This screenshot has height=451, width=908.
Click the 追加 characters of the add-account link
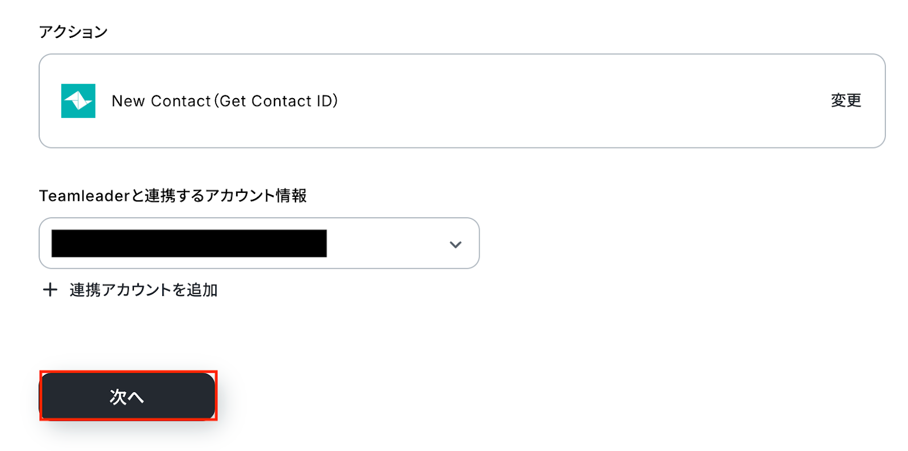point(203,290)
